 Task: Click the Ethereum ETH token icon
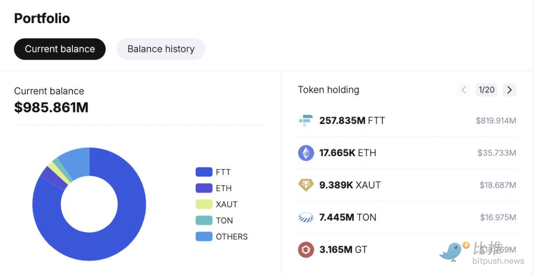(306, 153)
